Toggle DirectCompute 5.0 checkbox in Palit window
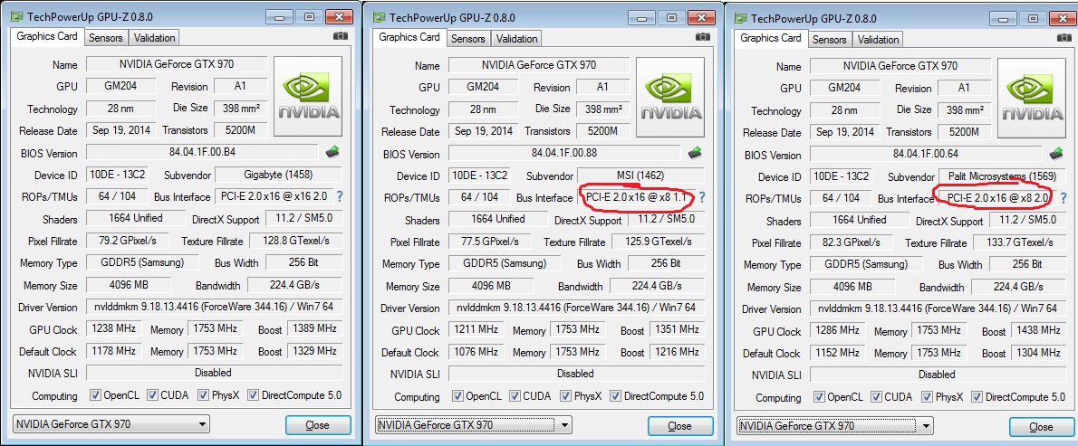Viewport: 1078px width, 446px height. tap(977, 396)
